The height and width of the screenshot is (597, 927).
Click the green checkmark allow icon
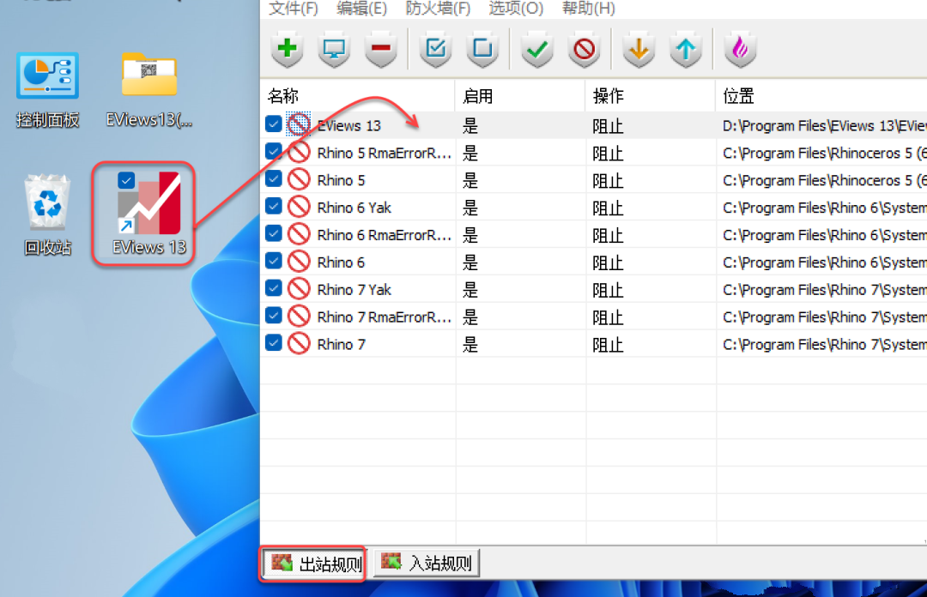pyautogui.click(x=537, y=49)
